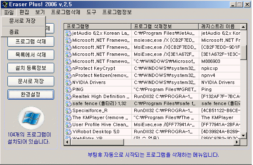Click the 104개의 프로그램이 설치되어 있습니다 status text
Viewport: 253px width, 165px height.
(29, 138)
